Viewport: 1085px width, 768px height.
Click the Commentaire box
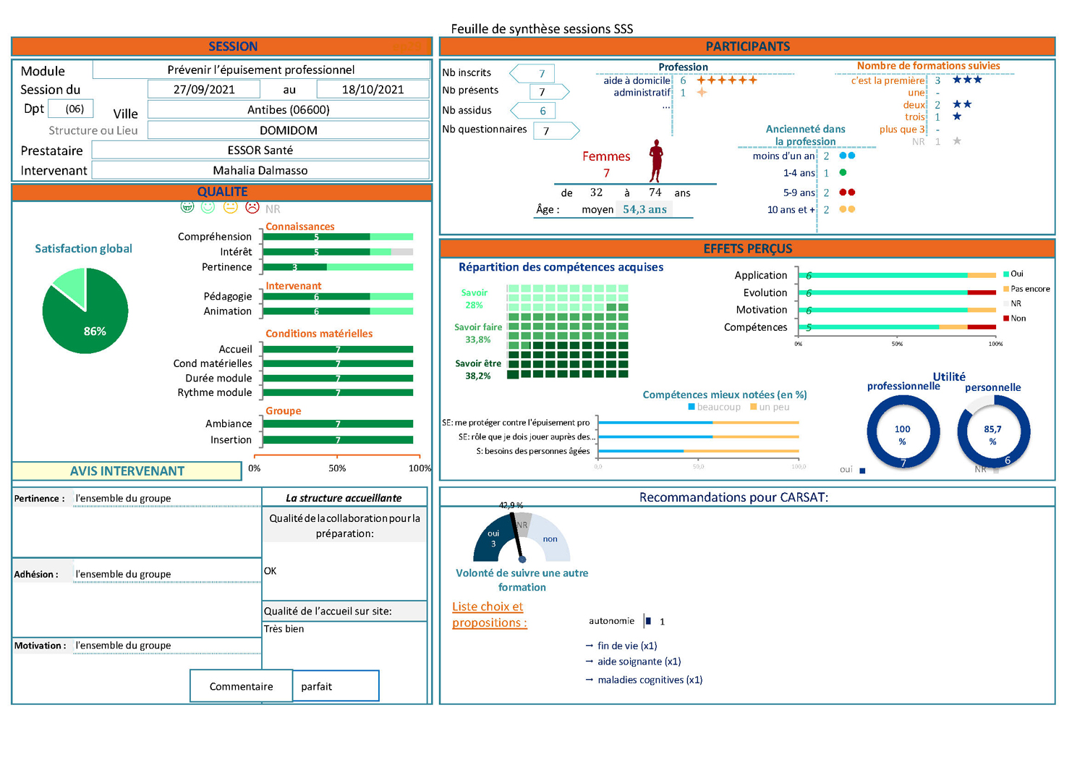point(242,686)
